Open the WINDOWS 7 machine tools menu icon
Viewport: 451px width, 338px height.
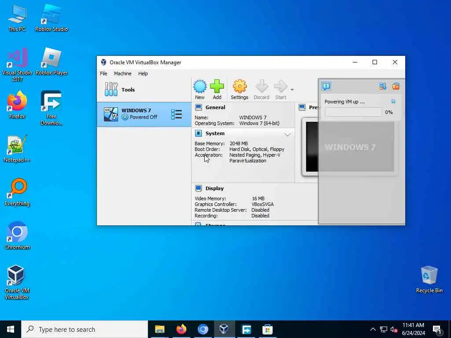(x=176, y=114)
